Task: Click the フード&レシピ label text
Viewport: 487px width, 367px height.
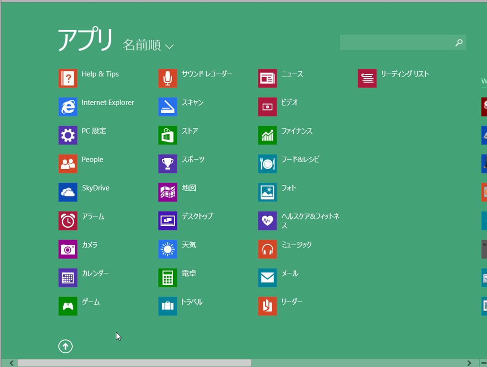Action: (300, 160)
